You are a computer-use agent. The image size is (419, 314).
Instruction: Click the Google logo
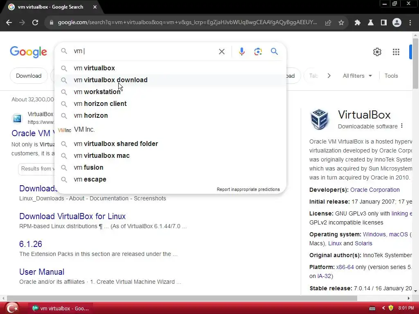pyautogui.click(x=29, y=52)
